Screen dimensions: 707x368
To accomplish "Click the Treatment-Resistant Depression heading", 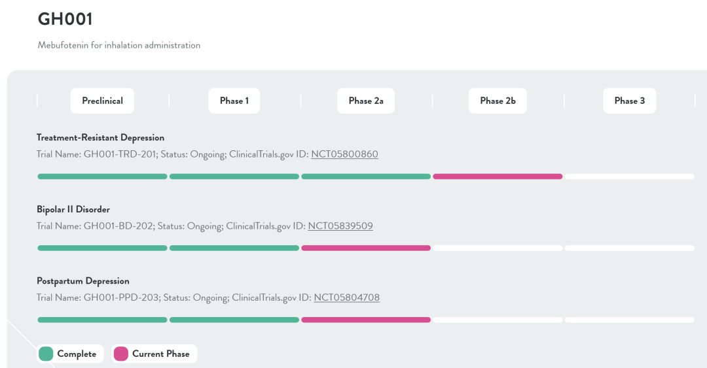I will tap(100, 138).
